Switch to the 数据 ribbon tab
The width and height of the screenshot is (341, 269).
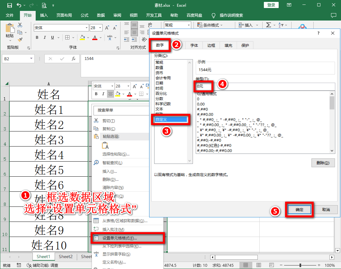101,15
